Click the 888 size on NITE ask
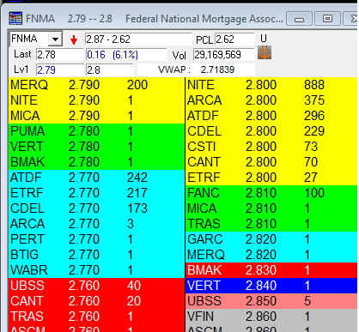This screenshot has width=359, height=332. [314, 85]
